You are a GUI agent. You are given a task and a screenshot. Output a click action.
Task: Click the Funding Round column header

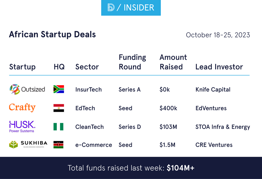coord(132,62)
